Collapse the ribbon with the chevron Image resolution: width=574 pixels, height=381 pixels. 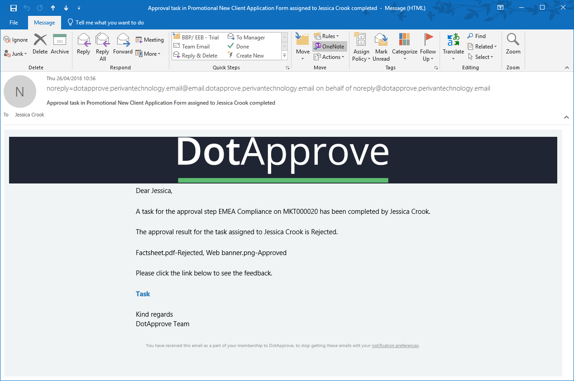coord(567,68)
